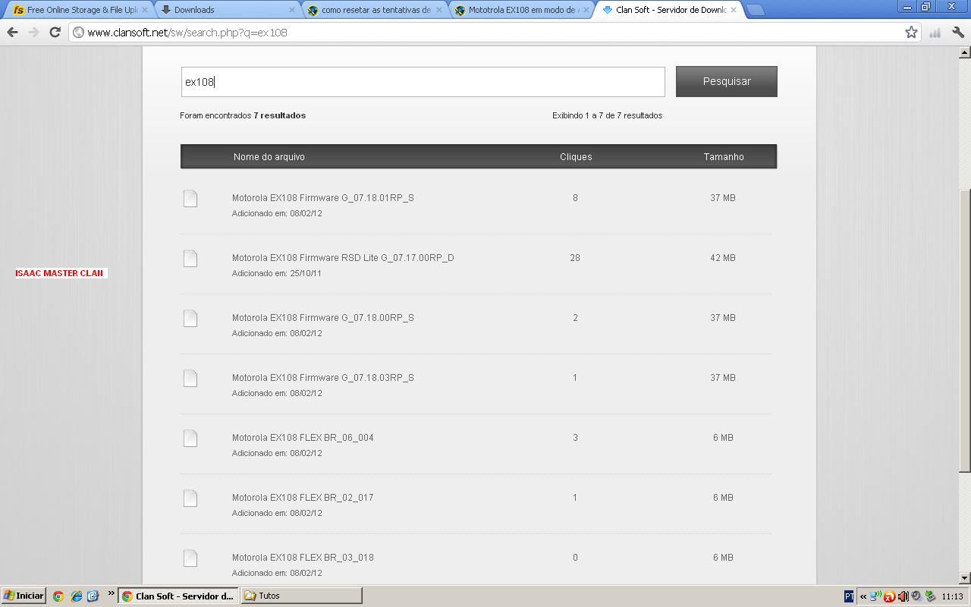Click 'Exibindo 1 a 7 de 7 resultados'
The height and width of the screenshot is (607, 971).
(607, 115)
